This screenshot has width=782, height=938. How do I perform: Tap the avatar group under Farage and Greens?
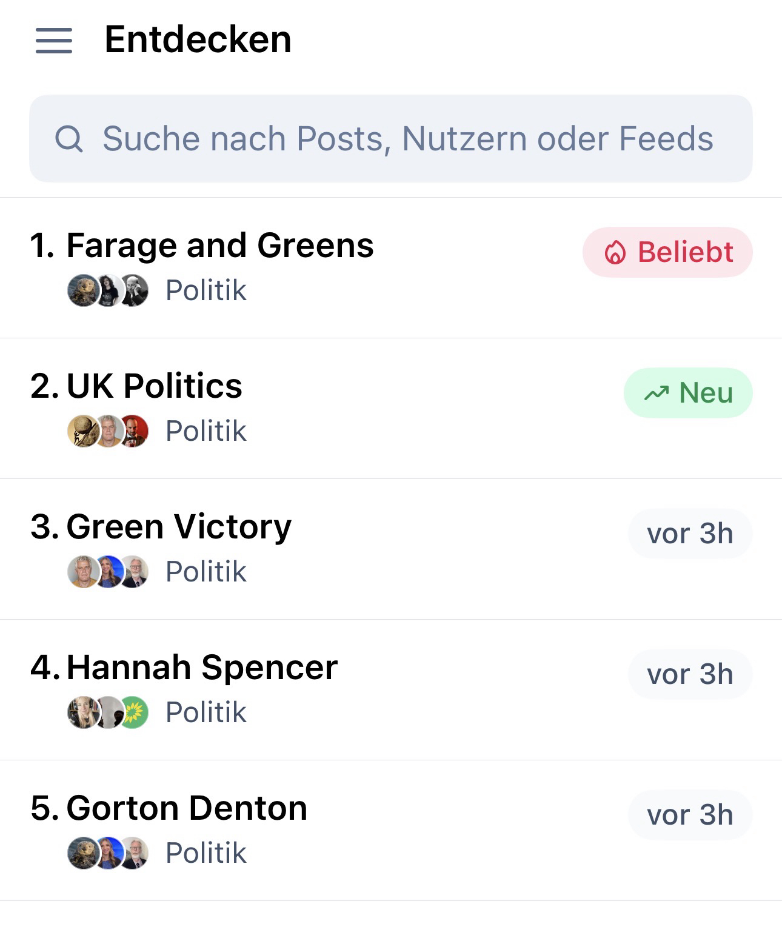pyautogui.click(x=108, y=290)
